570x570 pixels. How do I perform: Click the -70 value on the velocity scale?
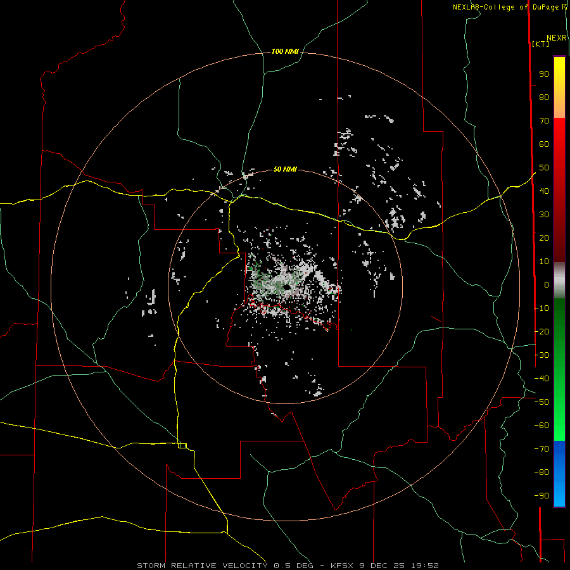[x=541, y=449]
